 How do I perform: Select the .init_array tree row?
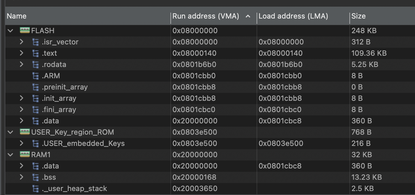click(60, 98)
